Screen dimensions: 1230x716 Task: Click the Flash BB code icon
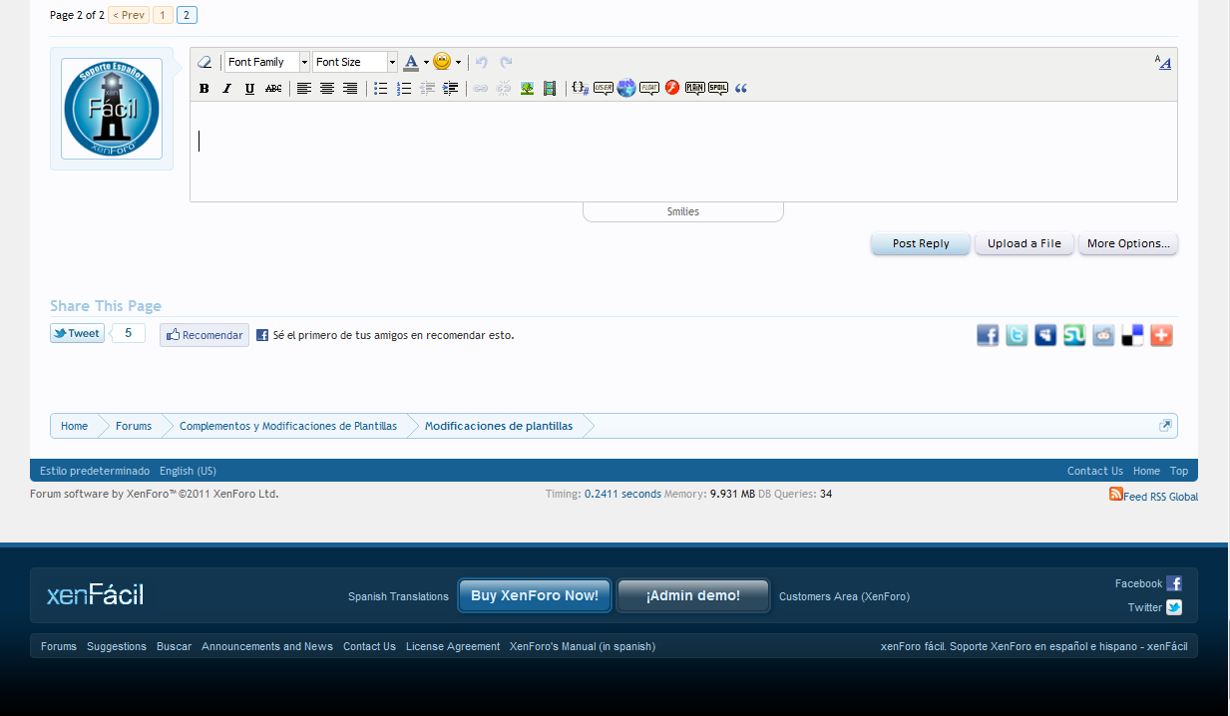[x=672, y=89]
